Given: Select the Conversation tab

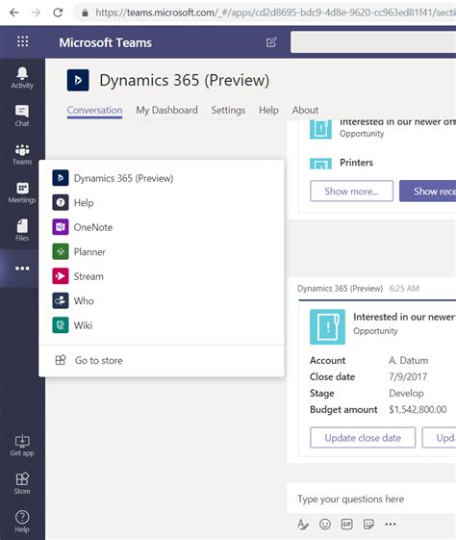Looking at the screenshot, I should (94, 110).
